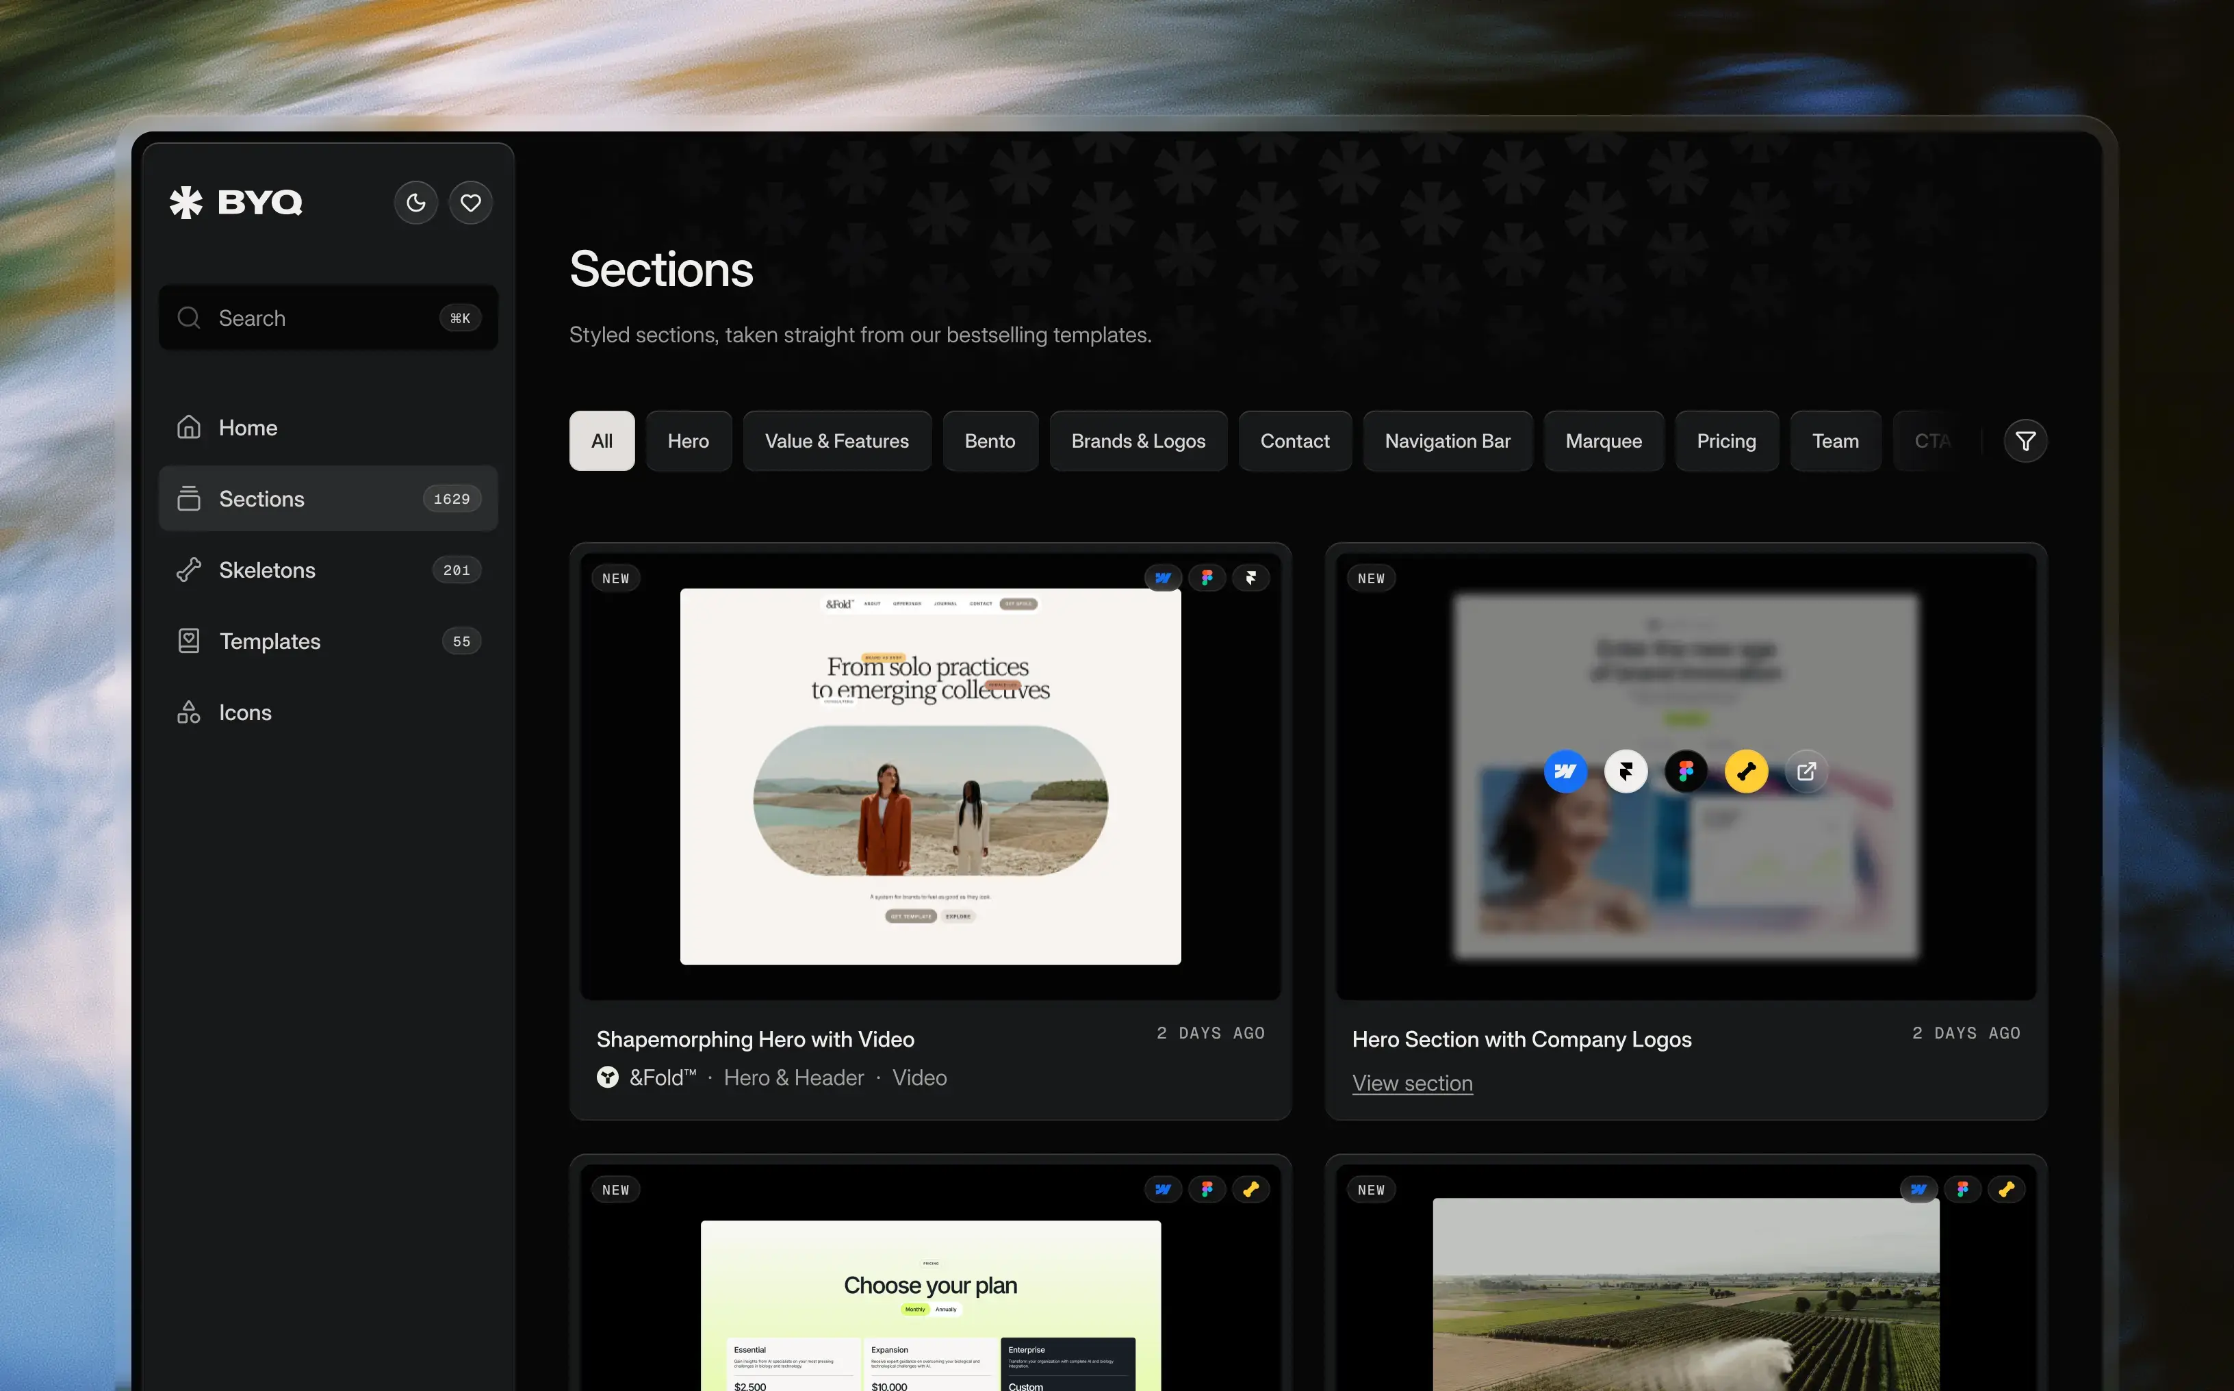Open Templates in the sidebar
Viewport: 2234px width, 1391px height.
click(270, 641)
